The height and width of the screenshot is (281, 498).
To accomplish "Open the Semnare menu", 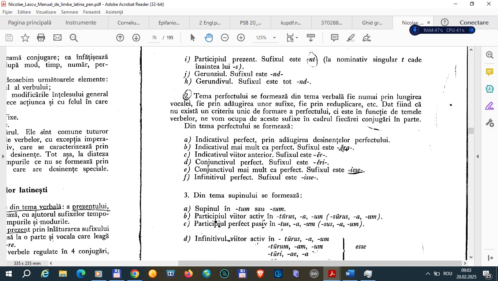I will point(70,12).
